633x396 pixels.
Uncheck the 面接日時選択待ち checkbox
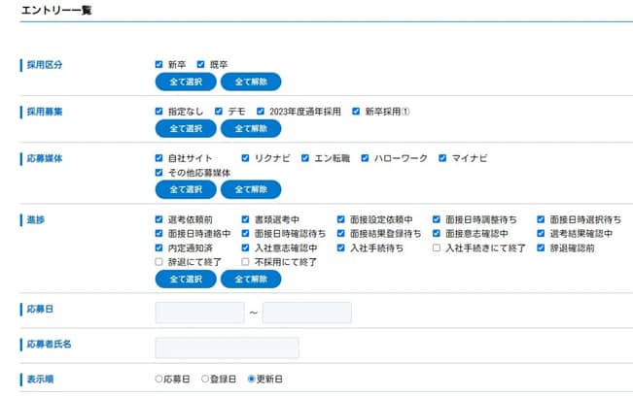pos(542,220)
